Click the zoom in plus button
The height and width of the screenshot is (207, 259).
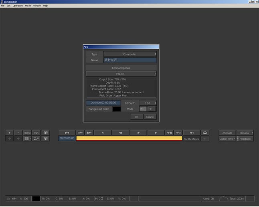click(x=10, y=133)
